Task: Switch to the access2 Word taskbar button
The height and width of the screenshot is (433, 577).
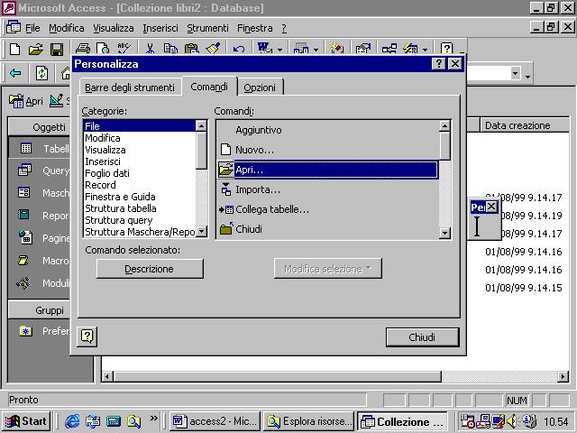Action: click(215, 421)
